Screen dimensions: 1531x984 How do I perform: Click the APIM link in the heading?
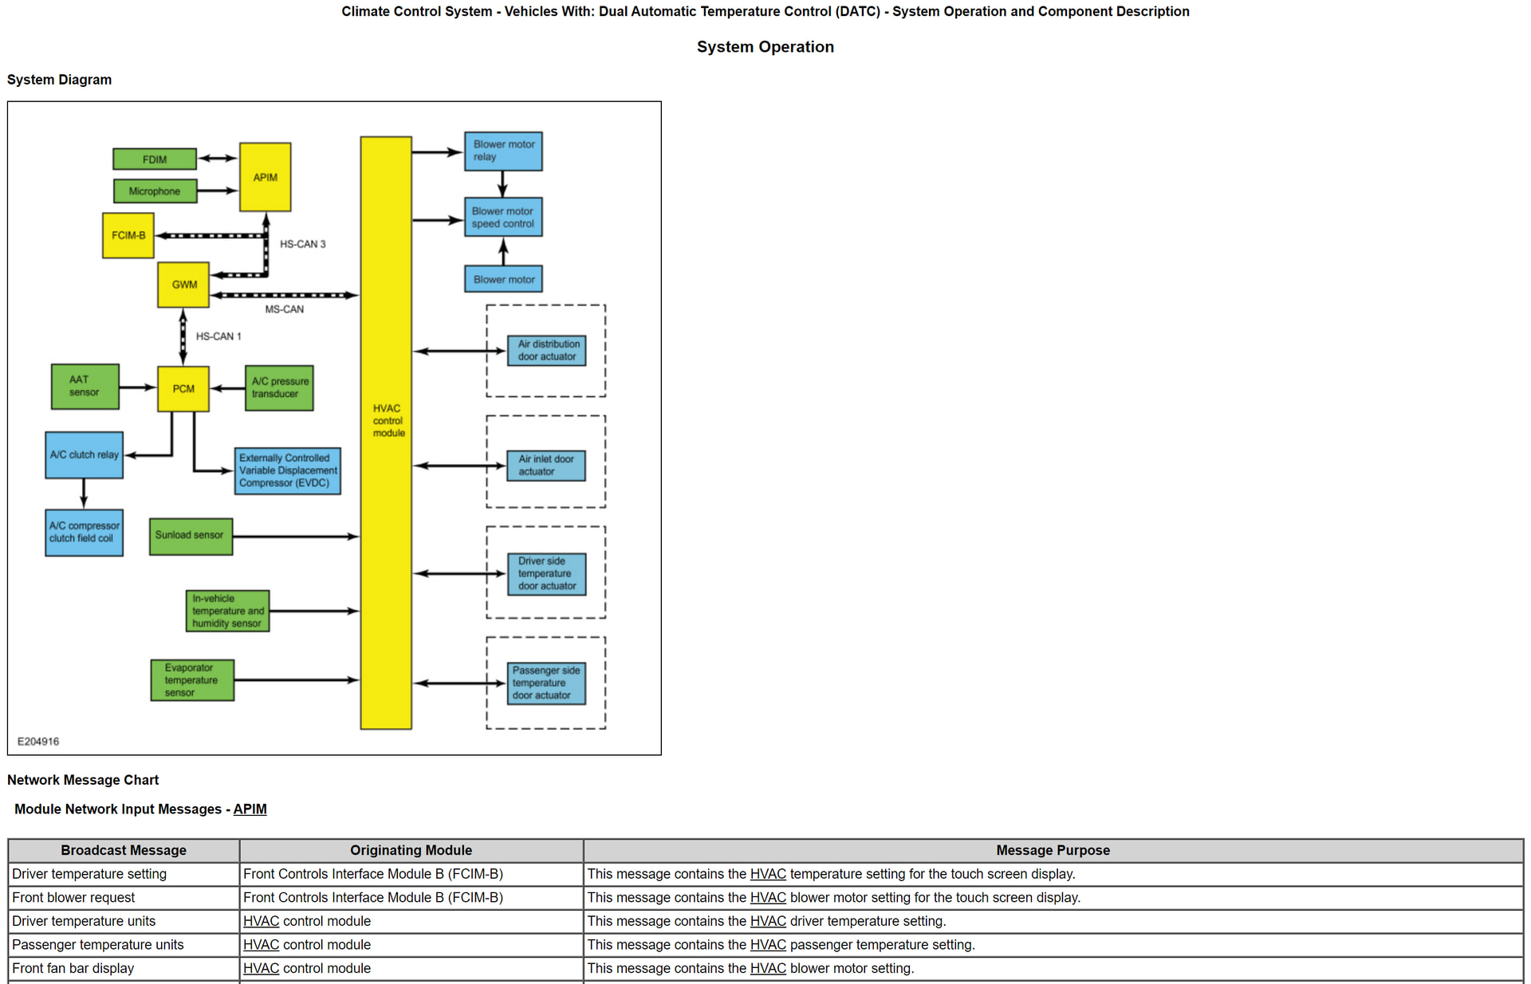tap(250, 809)
